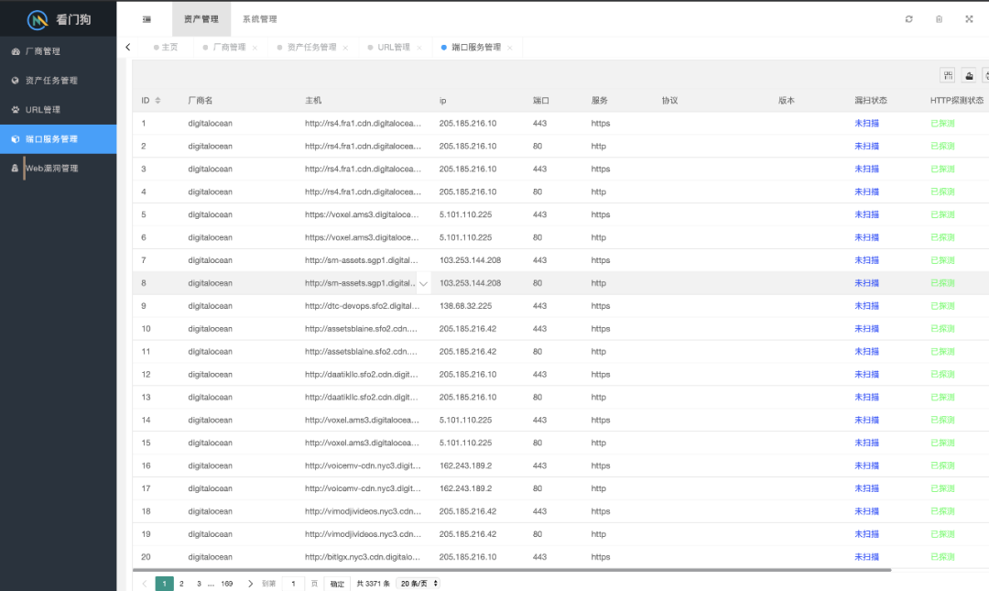Click 已探测 status in row 3

[x=943, y=170]
